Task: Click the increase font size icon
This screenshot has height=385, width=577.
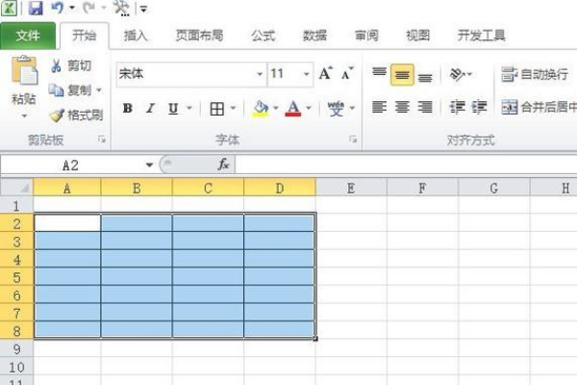Action: 326,74
